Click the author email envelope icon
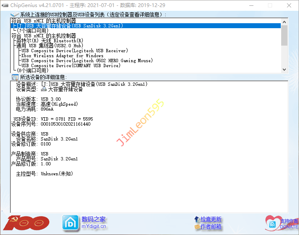Image resolution: width=299 pixels, height=235 pixels. point(196,227)
